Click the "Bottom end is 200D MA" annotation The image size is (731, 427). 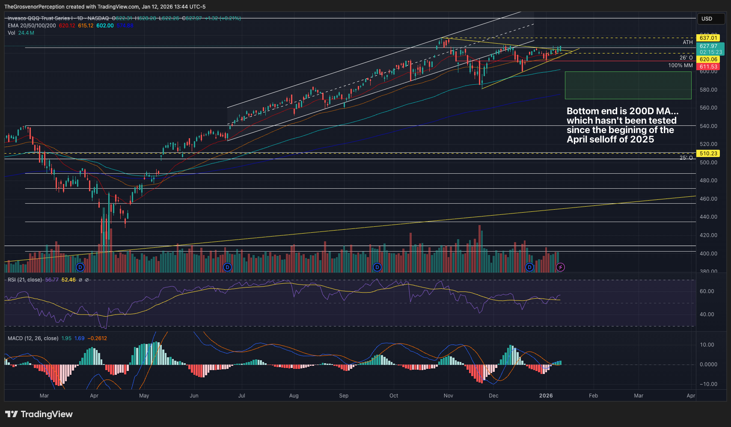(622, 125)
